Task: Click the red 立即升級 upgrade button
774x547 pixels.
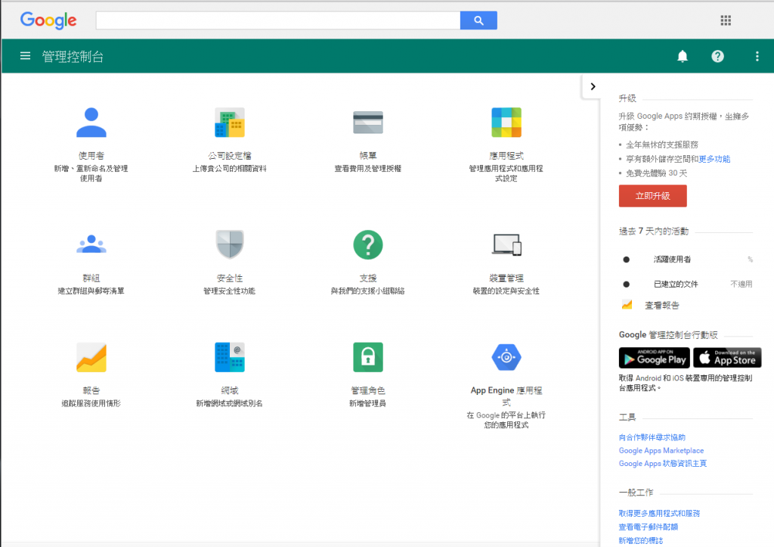Action: click(x=652, y=196)
